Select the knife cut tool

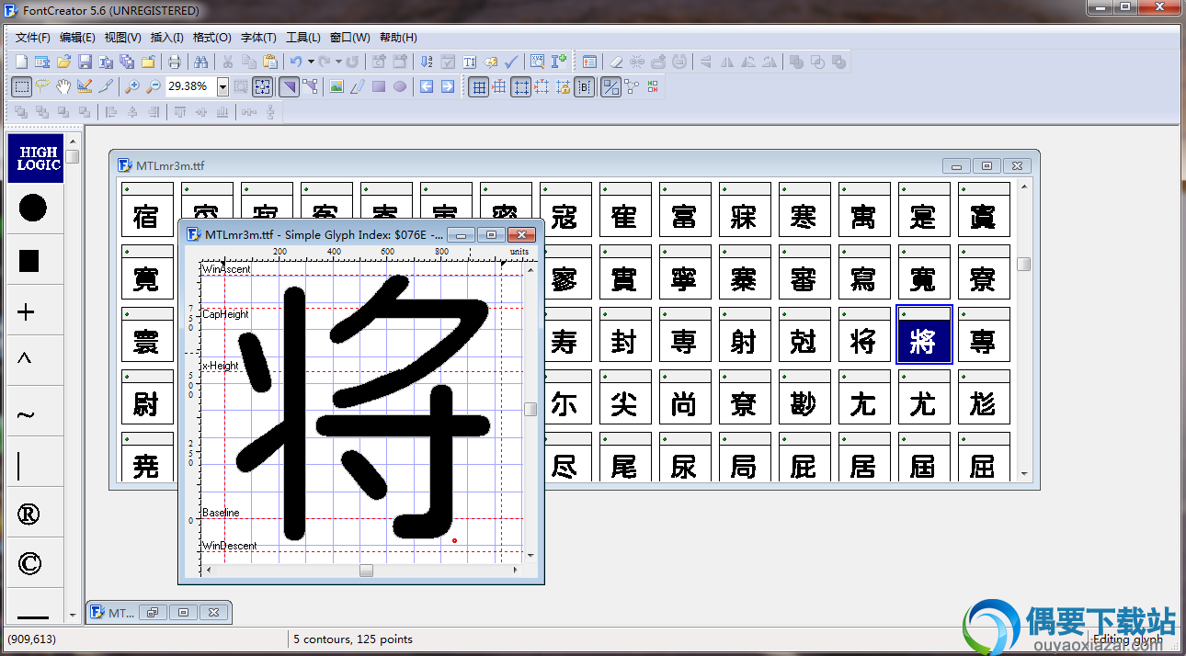pyautogui.click(x=106, y=86)
